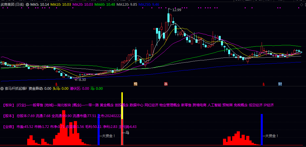
Task: Click the diamond icon at chart top-right
Action: tap(301, 5)
